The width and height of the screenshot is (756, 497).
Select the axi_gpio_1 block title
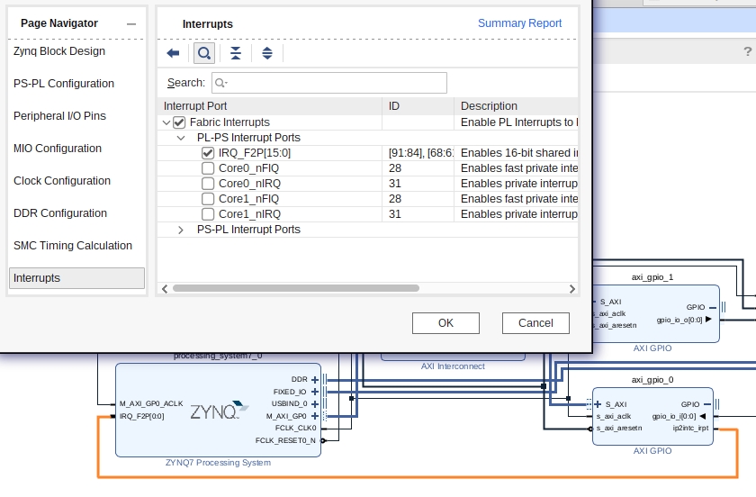[x=652, y=277]
